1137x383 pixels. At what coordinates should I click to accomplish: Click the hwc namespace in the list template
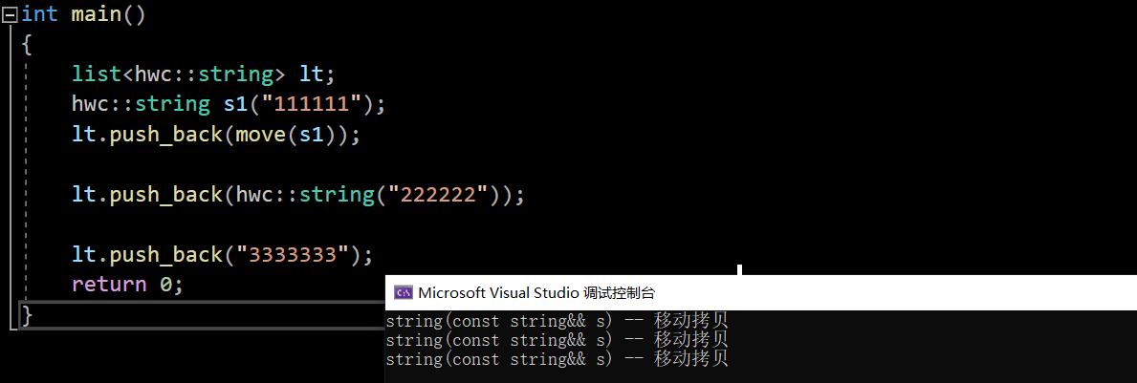coord(154,74)
